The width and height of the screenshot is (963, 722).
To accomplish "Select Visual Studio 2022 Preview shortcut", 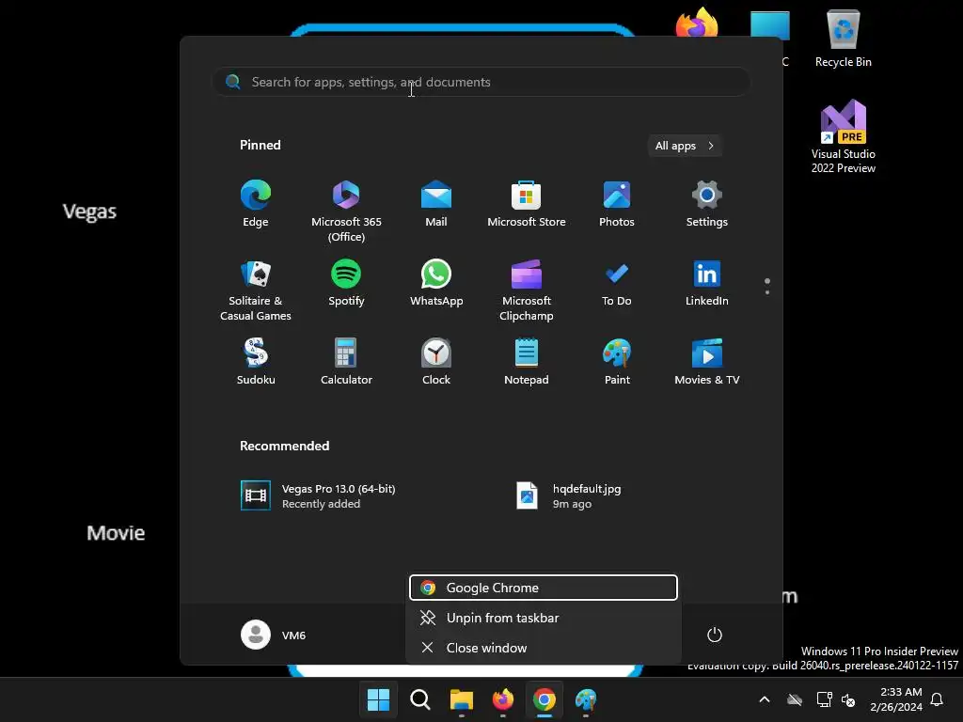I will click(844, 136).
